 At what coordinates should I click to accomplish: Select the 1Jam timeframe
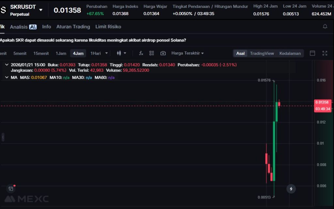pyautogui.click(x=61, y=53)
